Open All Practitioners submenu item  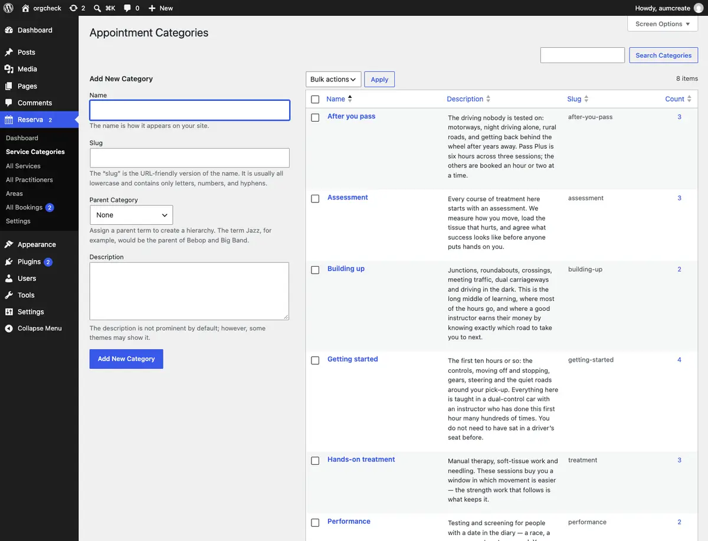point(29,179)
